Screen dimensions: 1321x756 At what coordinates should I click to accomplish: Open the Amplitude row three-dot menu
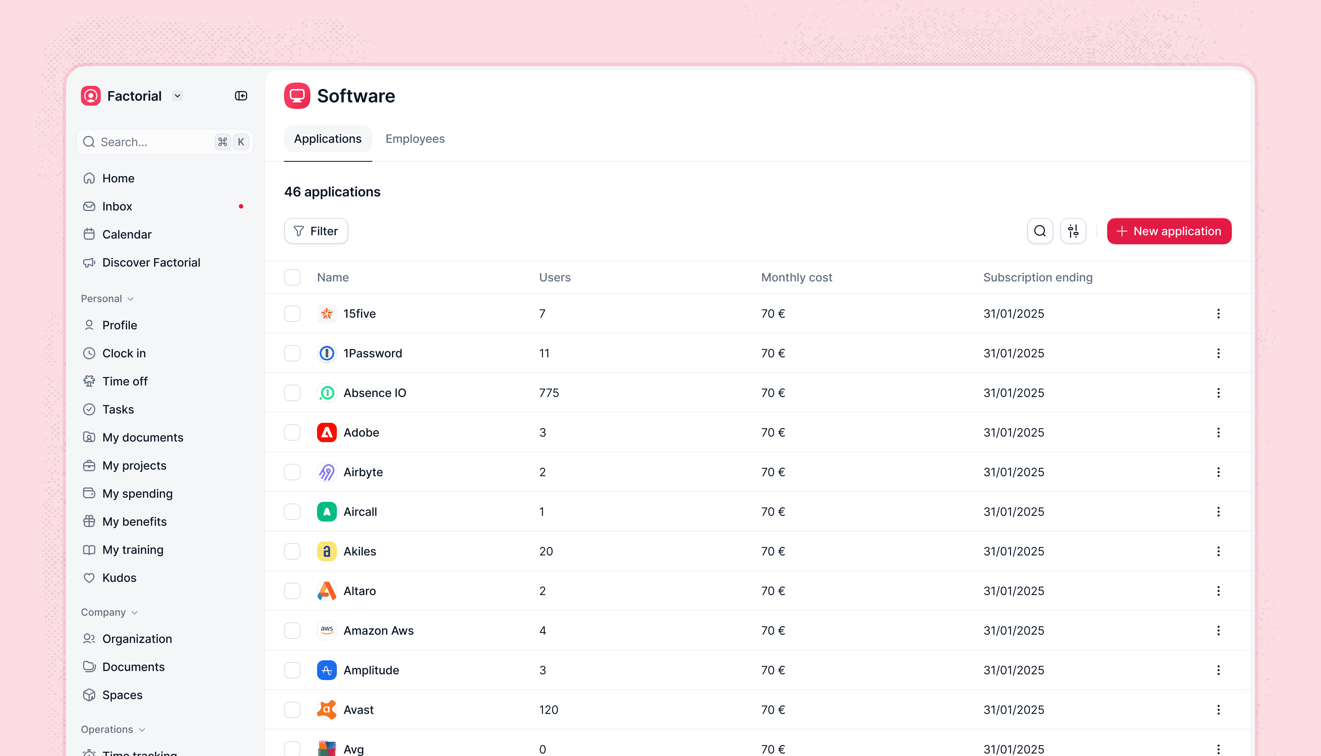pos(1219,670)
